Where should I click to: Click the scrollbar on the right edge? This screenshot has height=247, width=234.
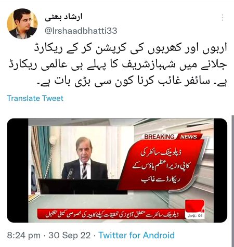coord(232,180)
